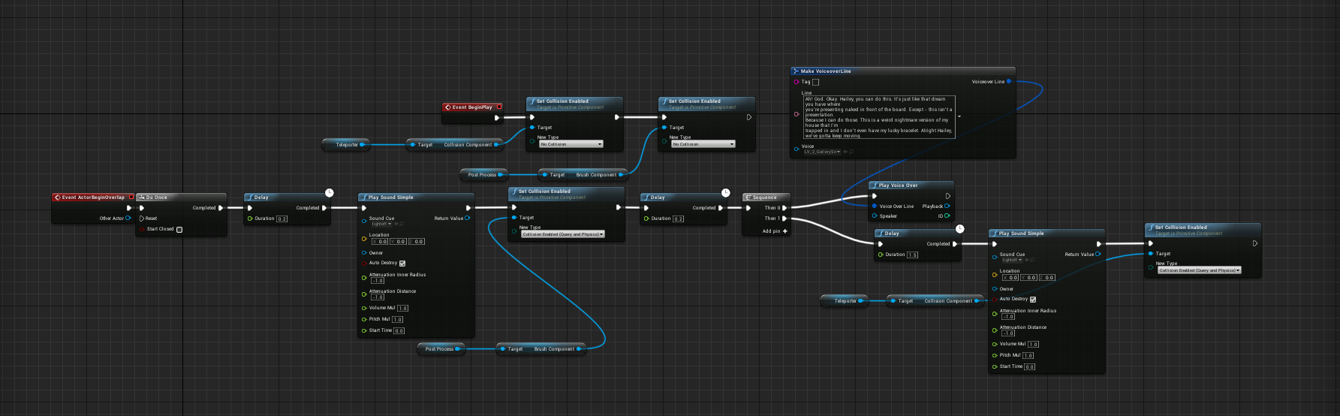Uncheck Auto Destroy on the leftmost Play Sound Simple
This screenshot has width=1340, height=416.
coord(402,264)
